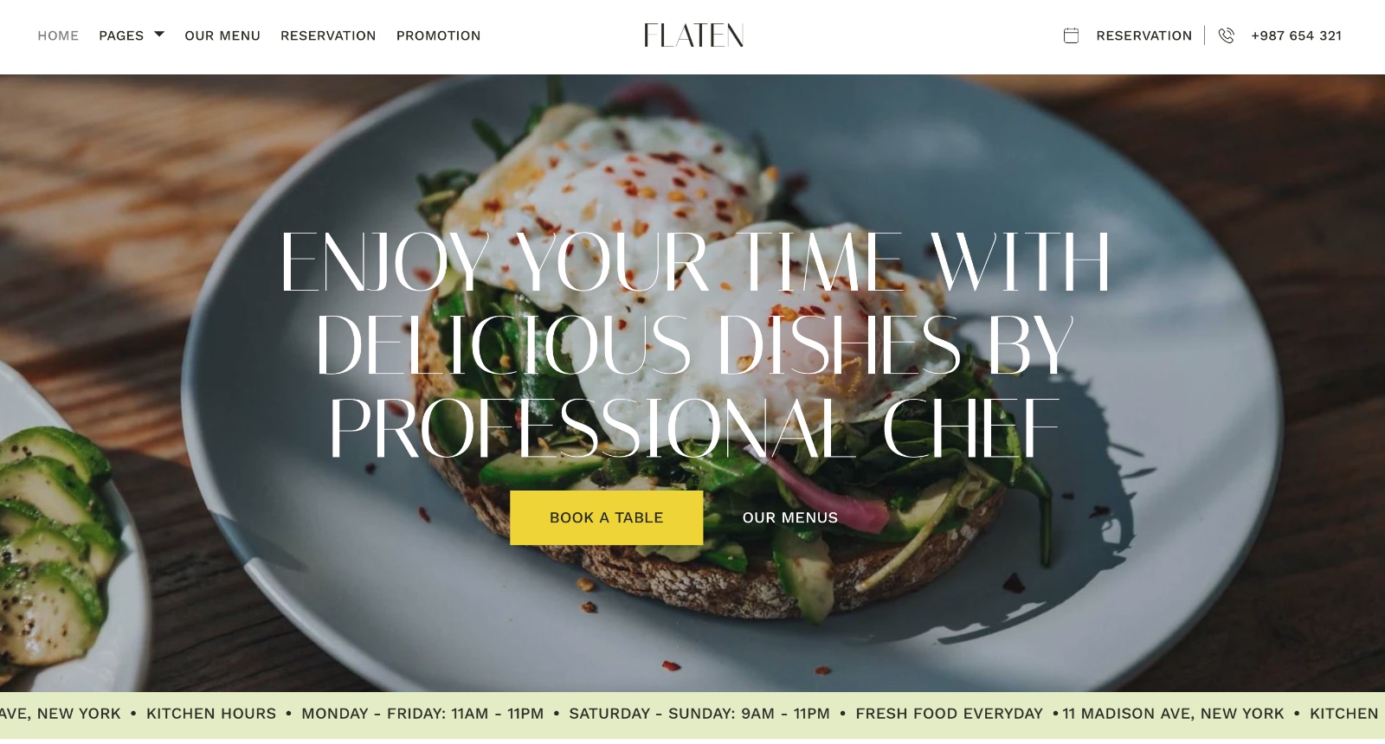Click Saturday - Sunday hours ticker text
This screenshot has width=1385, height=744.
point(699,714)
